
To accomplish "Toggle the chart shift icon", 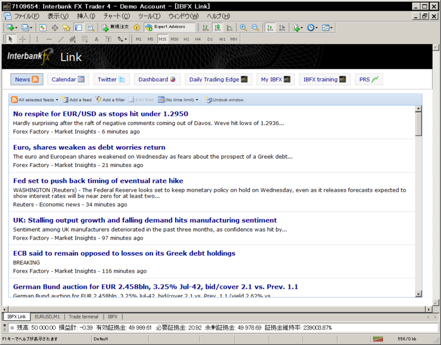I will tap(282, 28).
